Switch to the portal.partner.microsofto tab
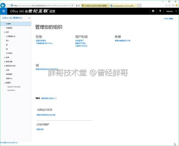The image size is (179, 146). (x=123, y=5)
